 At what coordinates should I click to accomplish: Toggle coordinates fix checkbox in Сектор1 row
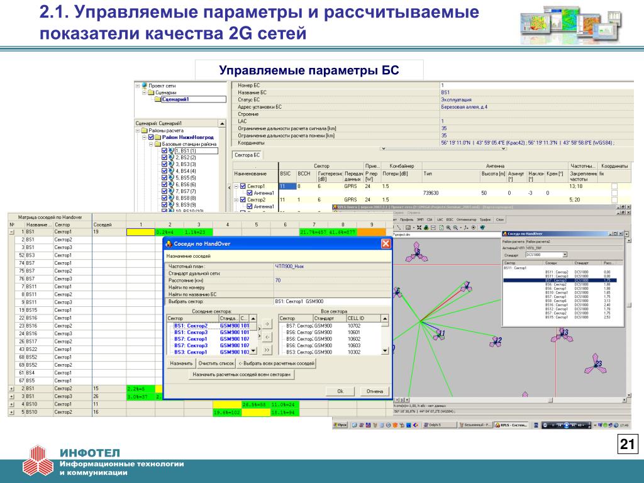click(x=614, y=186)
